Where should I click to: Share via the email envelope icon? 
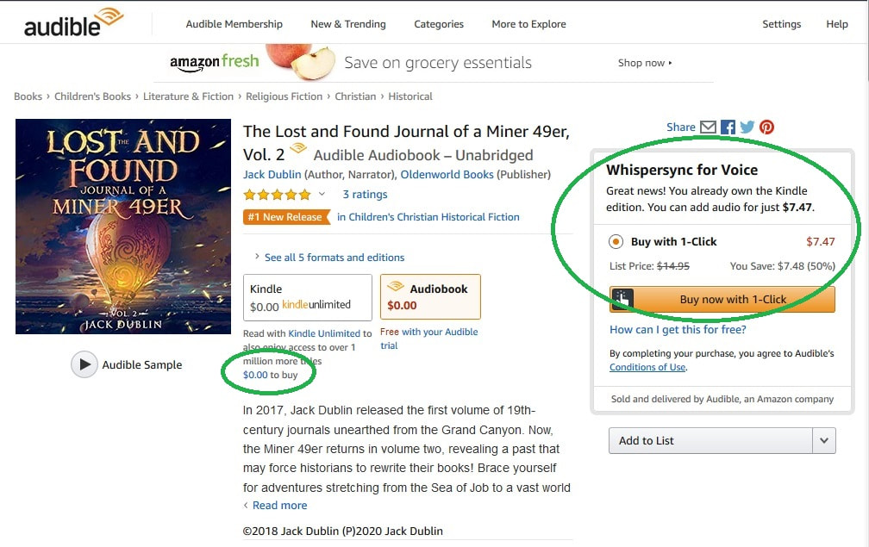coord(708,127)
